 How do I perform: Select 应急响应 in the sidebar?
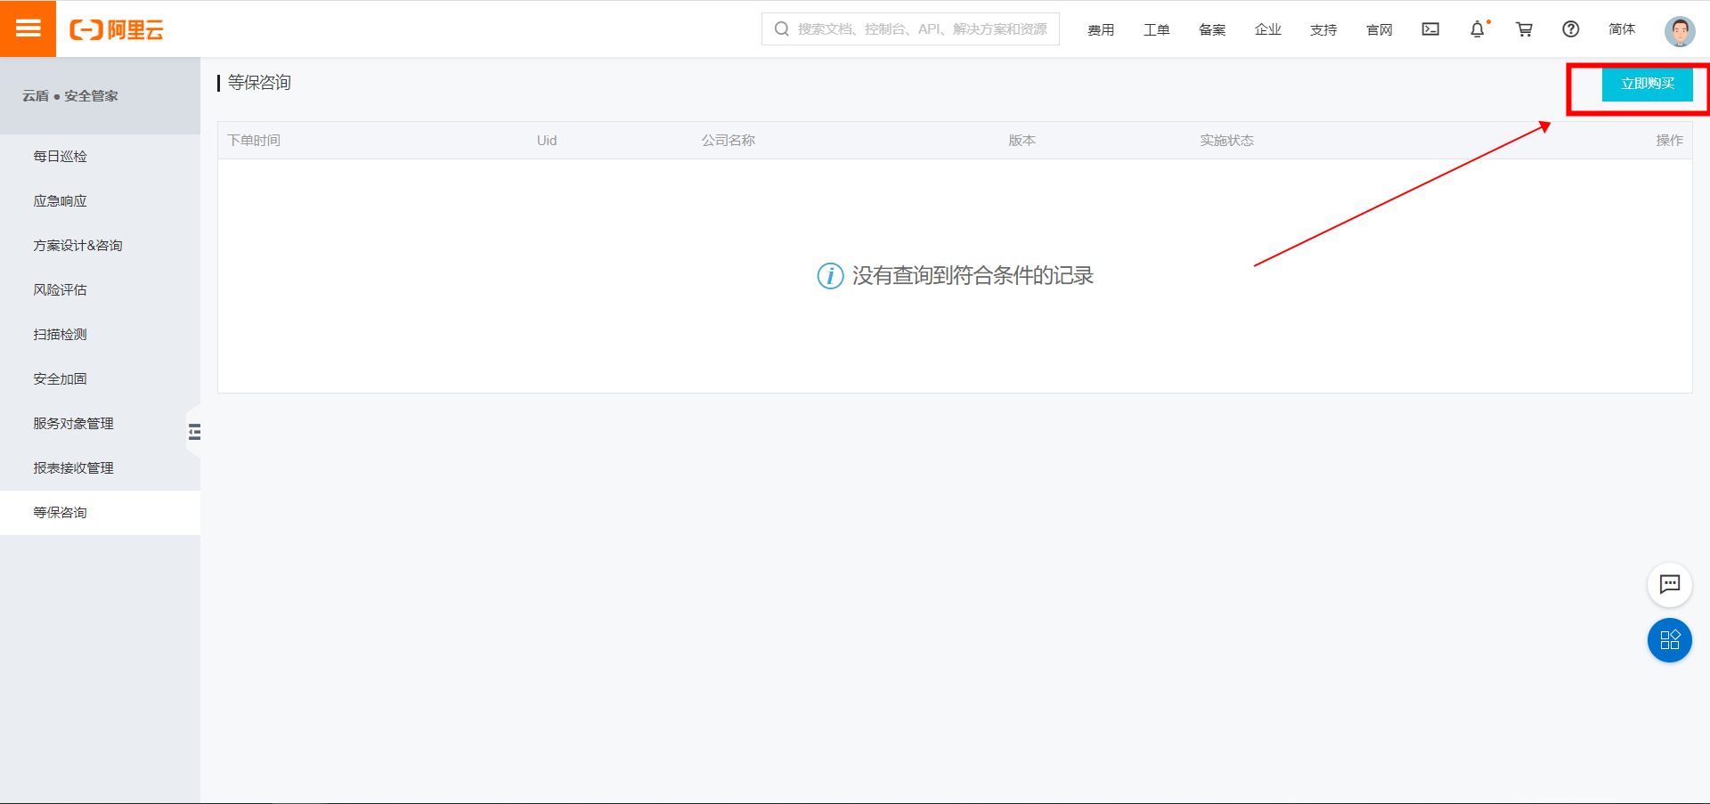pyautogui.click(x=100, y=200)
